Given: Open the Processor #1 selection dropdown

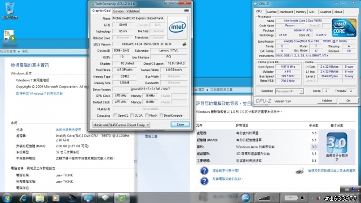Looking at the screenshot, I should point(289,91).
